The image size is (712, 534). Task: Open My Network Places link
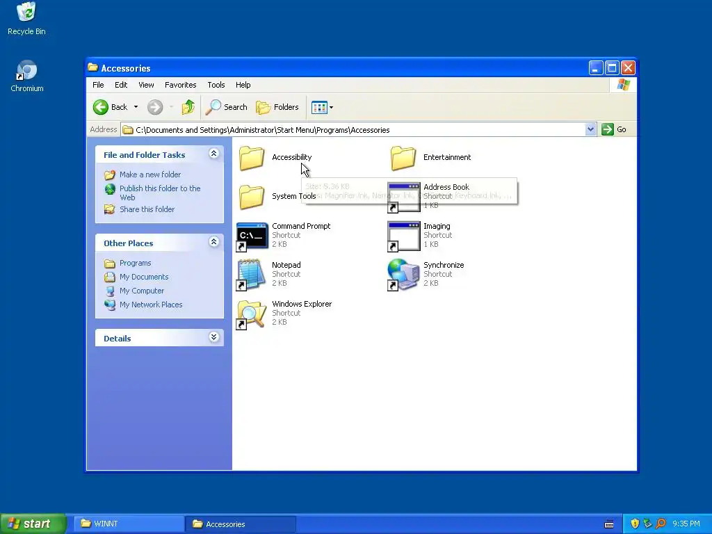[151, 305]
